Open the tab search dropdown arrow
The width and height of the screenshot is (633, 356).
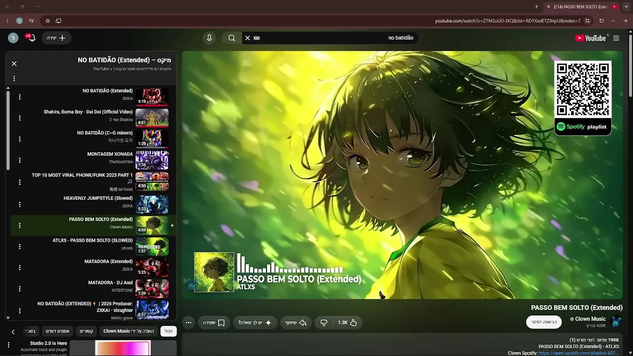[x=626, y=7]
